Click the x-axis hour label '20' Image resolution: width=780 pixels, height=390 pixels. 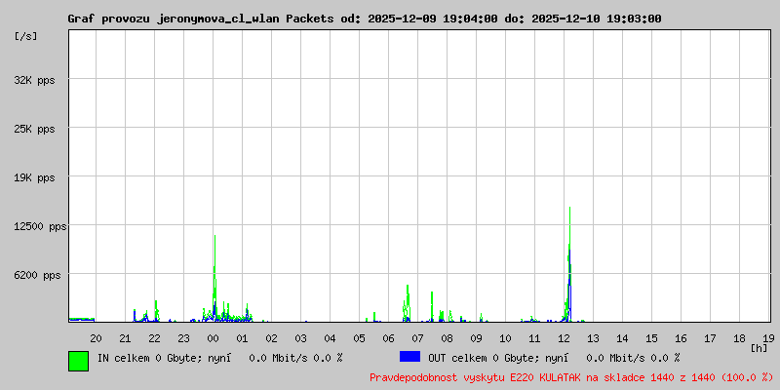coord(96,338)
